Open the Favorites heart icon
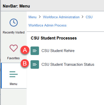 point(13,48)
